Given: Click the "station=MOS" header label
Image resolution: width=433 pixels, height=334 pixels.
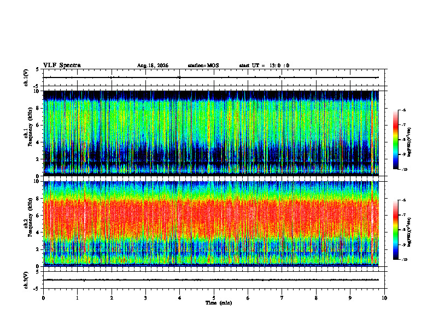Looking at the screenshot, I should (x=203, y=65).
